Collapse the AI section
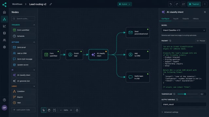The image size is (209, 117). [x=34, y=70]
